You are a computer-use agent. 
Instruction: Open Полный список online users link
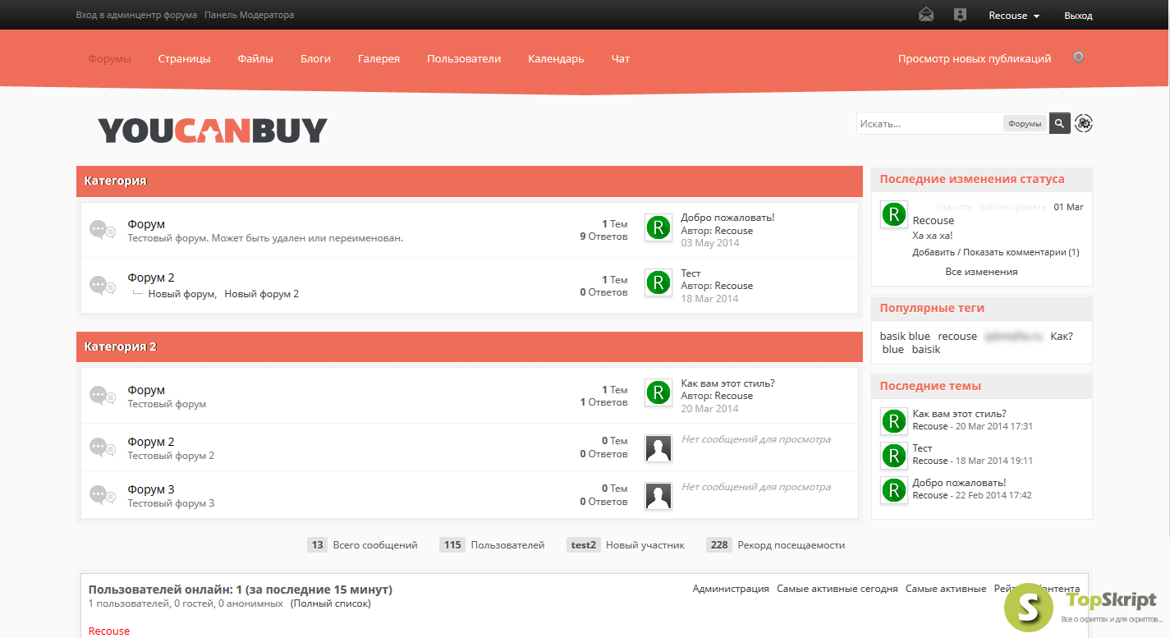[x=331, y=604]
